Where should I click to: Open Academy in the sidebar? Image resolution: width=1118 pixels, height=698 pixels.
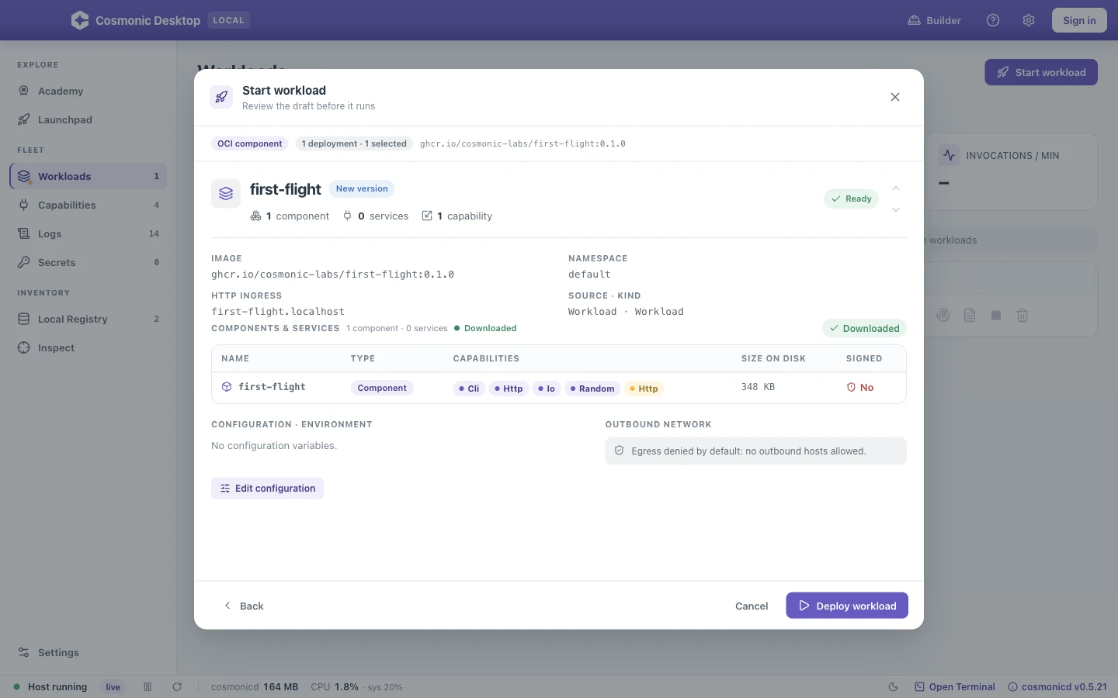click(89, 91)
